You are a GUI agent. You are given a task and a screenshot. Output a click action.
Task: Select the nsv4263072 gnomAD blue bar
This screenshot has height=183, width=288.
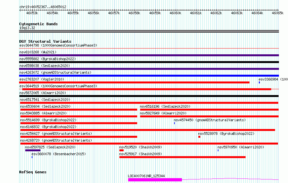[149, 76]
